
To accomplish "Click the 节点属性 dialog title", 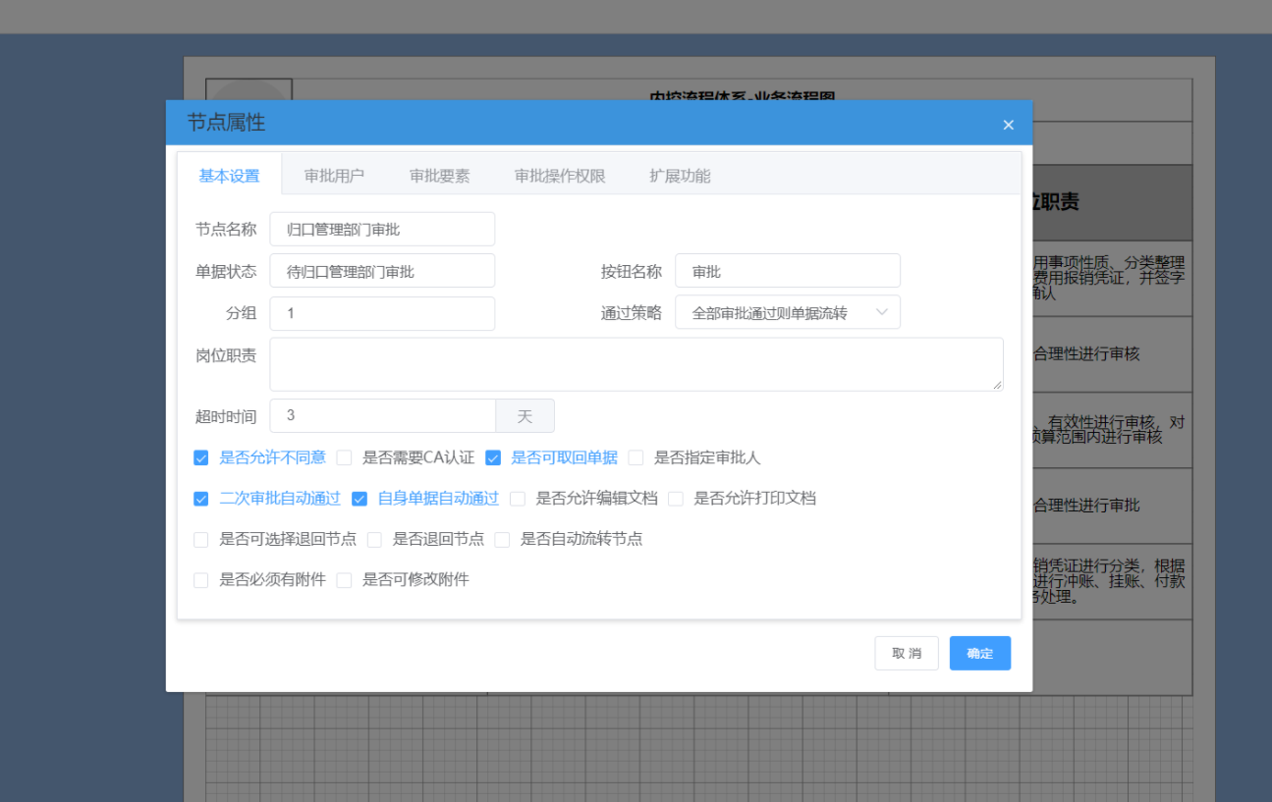I will 226,123.
